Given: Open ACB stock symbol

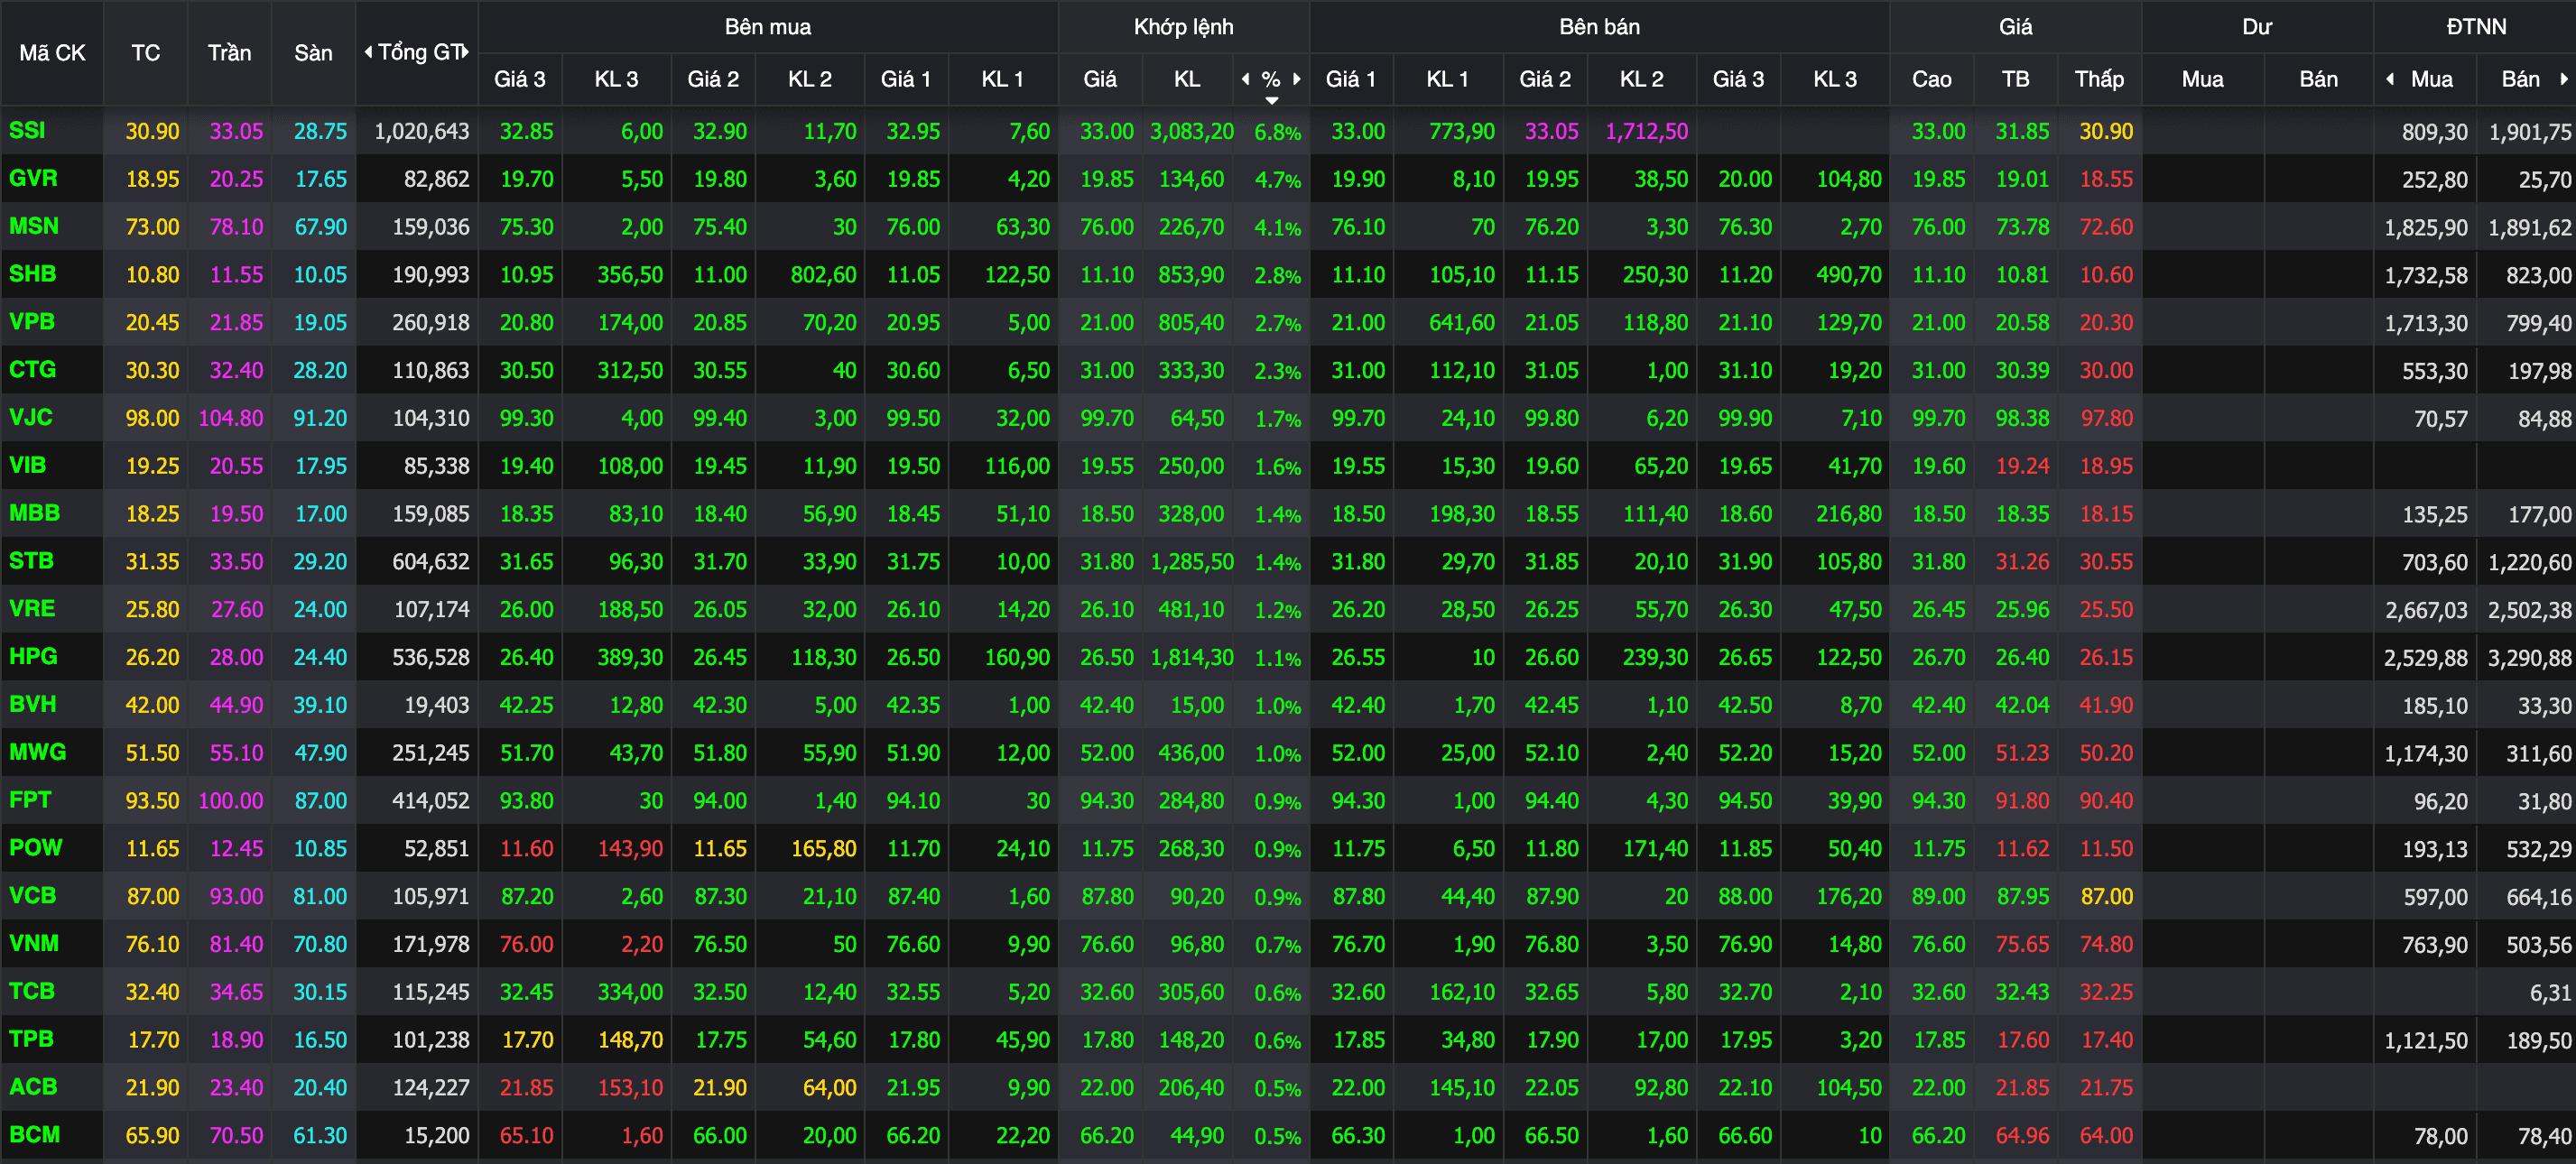Looking at the screenshot, I should pyautogui.click(x=33, y=1086).
